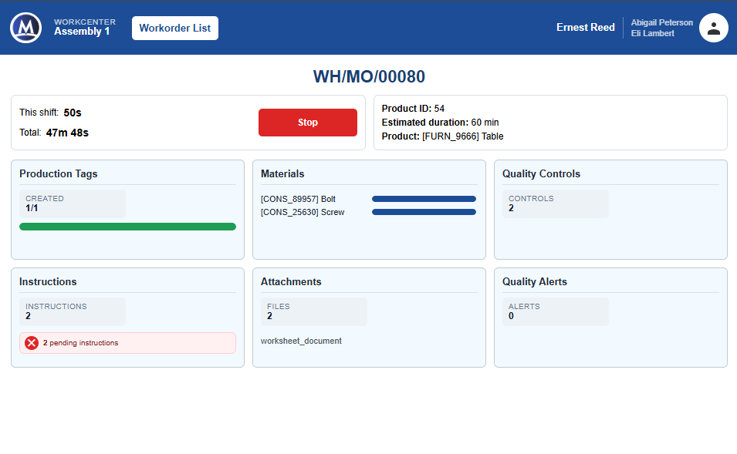Click the Assembly 1 workcenter label
The height and width of the screenshot is (454, 737).
tap(82, 32)
